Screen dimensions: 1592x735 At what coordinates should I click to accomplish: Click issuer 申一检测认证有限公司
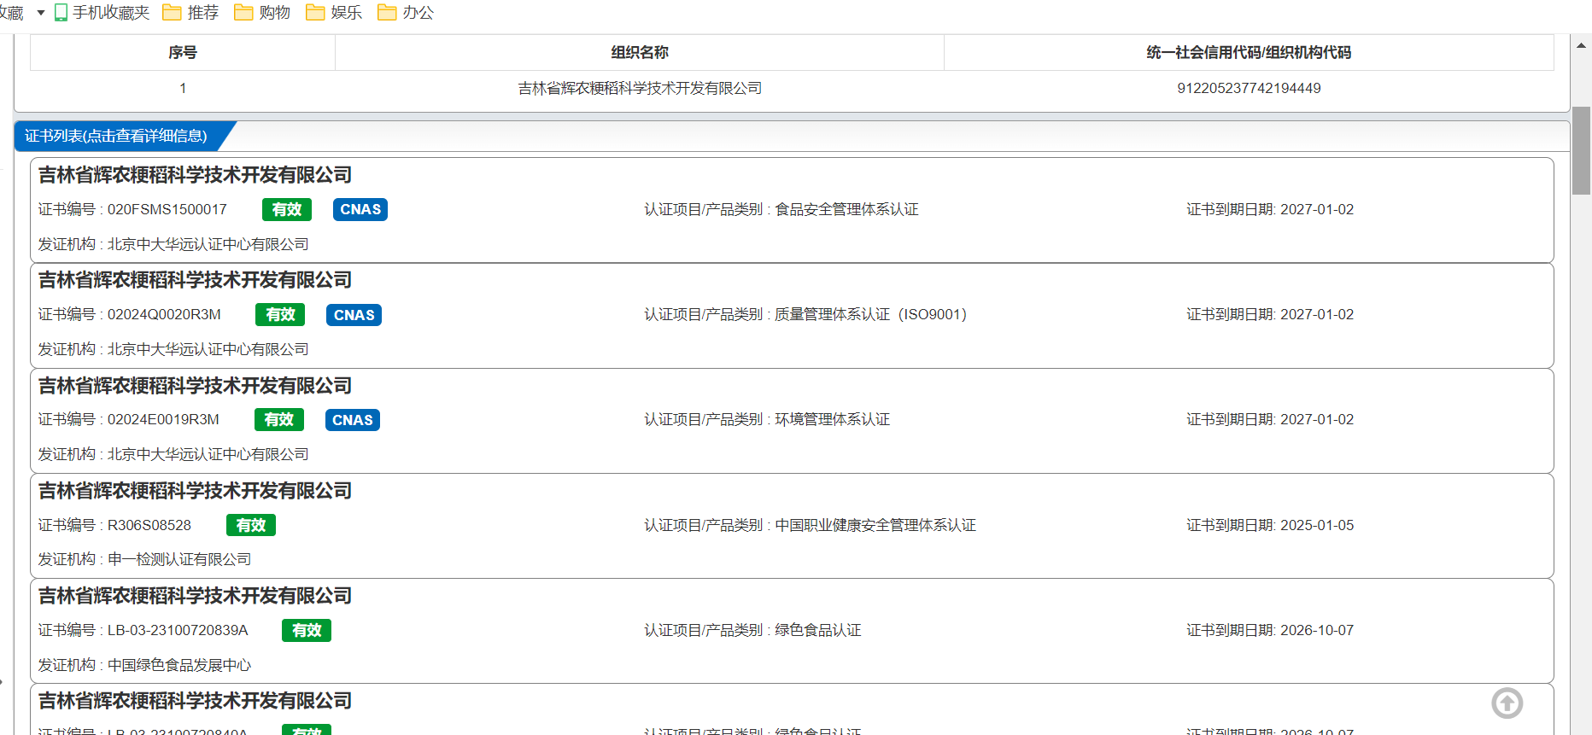[179, 559]
